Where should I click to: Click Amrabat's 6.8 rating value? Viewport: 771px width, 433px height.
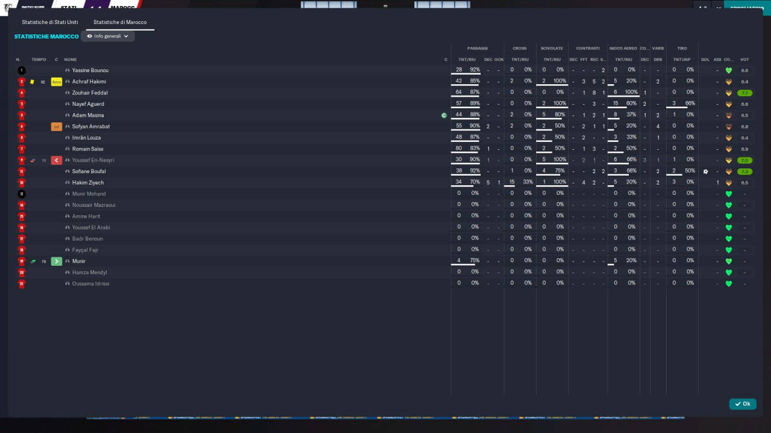click(x=744, y=127)
